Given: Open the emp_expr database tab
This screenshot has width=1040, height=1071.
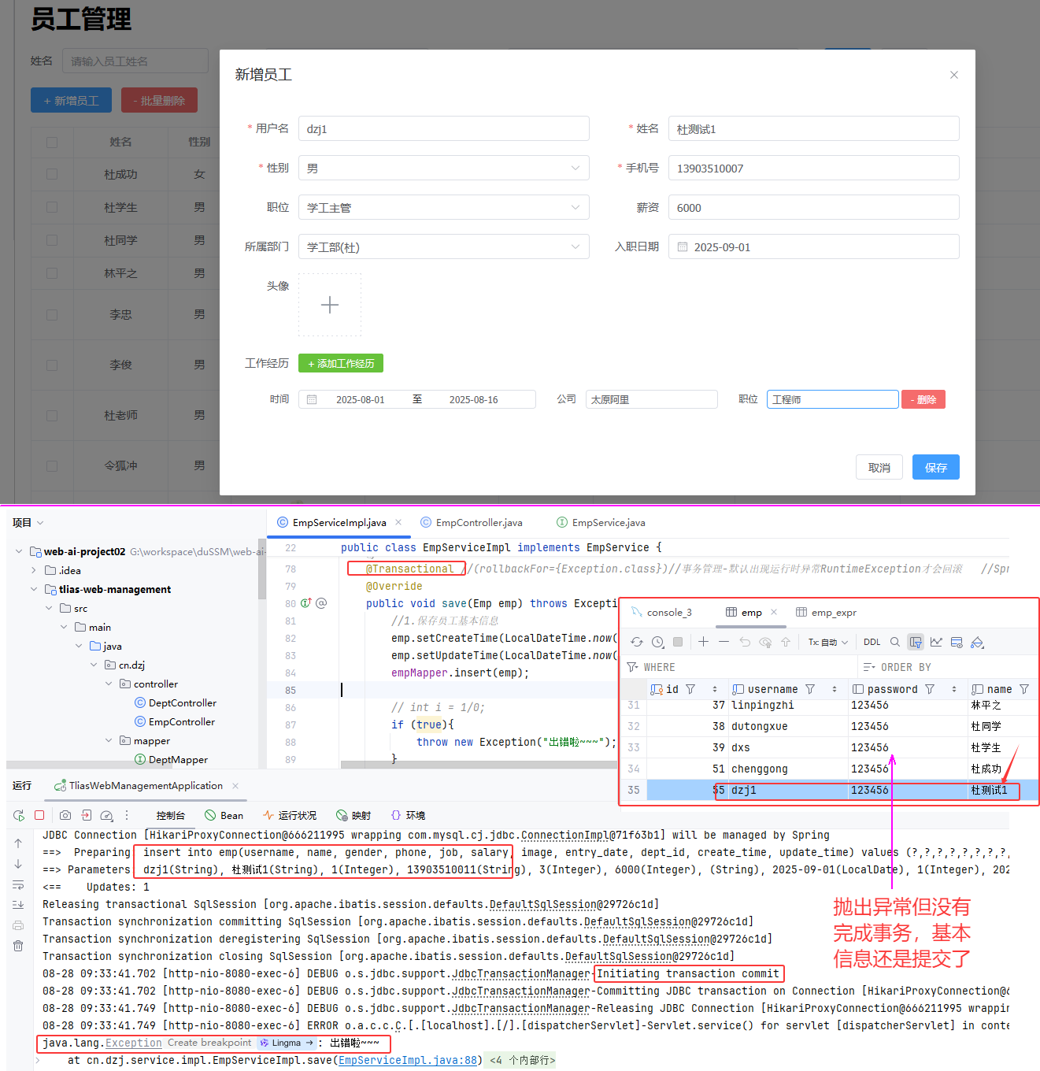Looking at the screenshot, I should tap(833, 612).
